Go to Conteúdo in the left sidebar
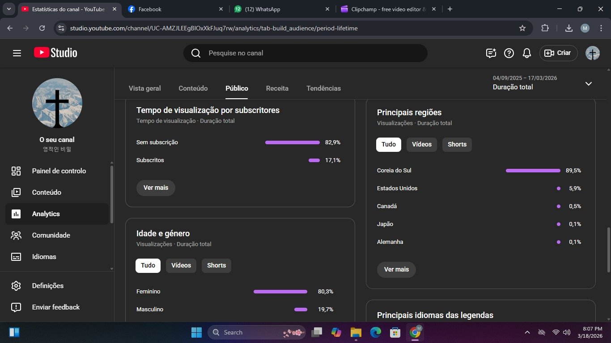611x343 pixels. 47,192
